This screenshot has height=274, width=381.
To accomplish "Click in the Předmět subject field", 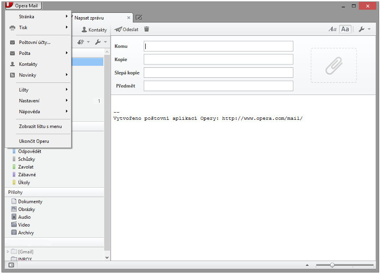I will [219, 86].
